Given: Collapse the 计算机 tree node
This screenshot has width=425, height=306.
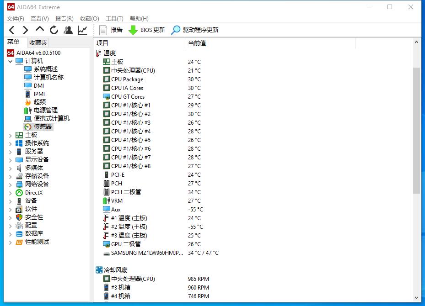Looking at the screenshot, I should click(10, 61).
